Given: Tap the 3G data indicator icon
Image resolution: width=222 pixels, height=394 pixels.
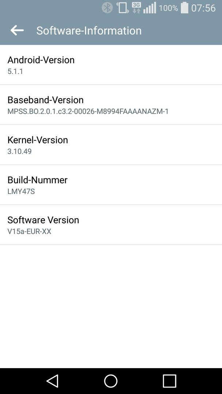Looking at the screenshot, I should [136, 8].
